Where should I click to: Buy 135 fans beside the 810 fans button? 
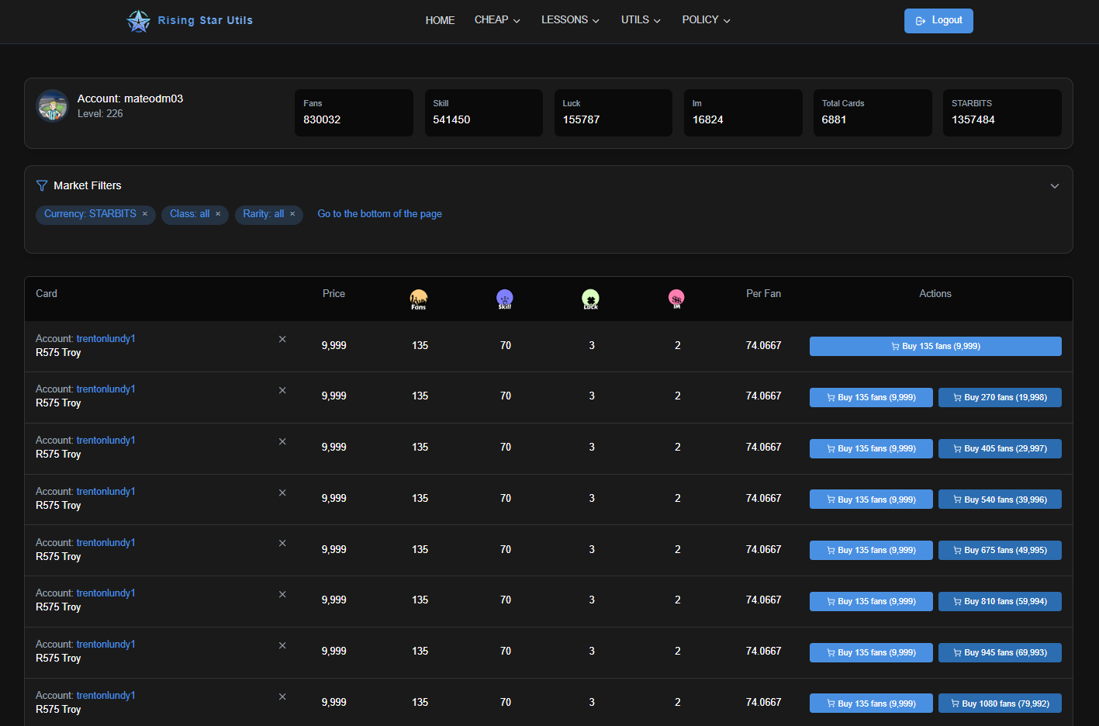coord(871,601)
